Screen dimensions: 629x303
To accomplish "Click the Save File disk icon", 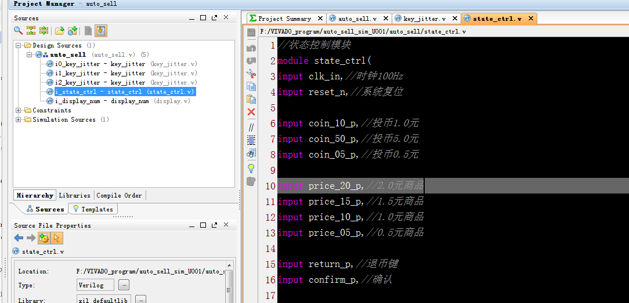I will (251, 32).
